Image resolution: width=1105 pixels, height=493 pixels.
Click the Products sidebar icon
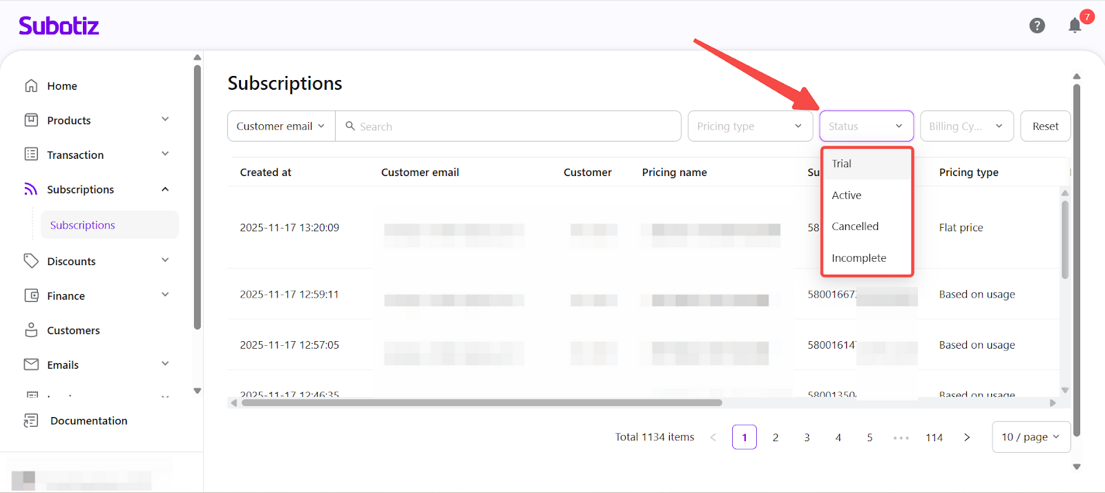coord(31,120)
